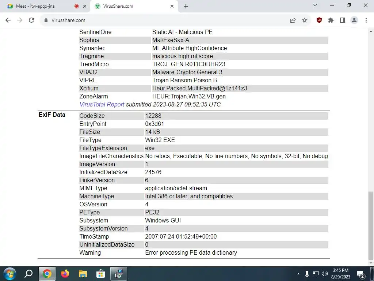Viewport: 374px width, 281px height.
Task: Close the Meet tab
Action: [85, 6]
